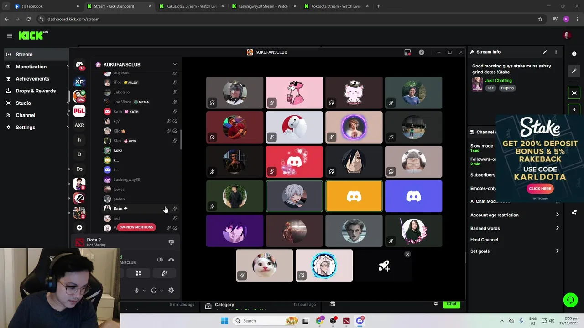The width and height of the screenshot is (584, 328).
Task: Open Settings in Kick sidebar
Action: point(25,128)
